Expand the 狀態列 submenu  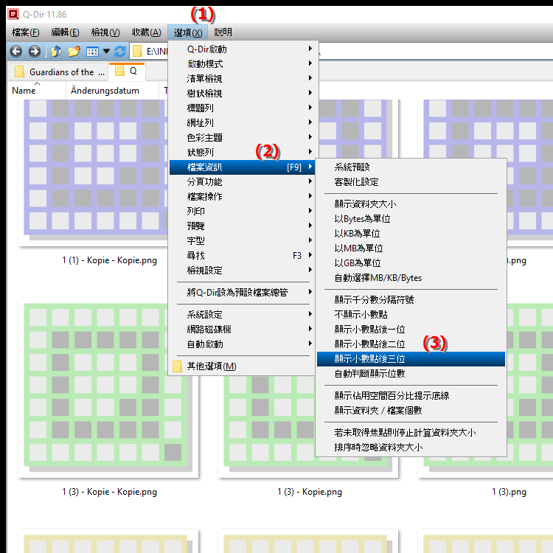(x=243, y=152)
